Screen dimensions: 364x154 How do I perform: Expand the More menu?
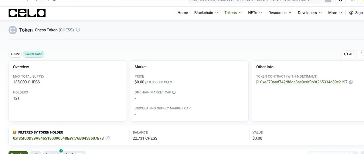pos(335,13)
